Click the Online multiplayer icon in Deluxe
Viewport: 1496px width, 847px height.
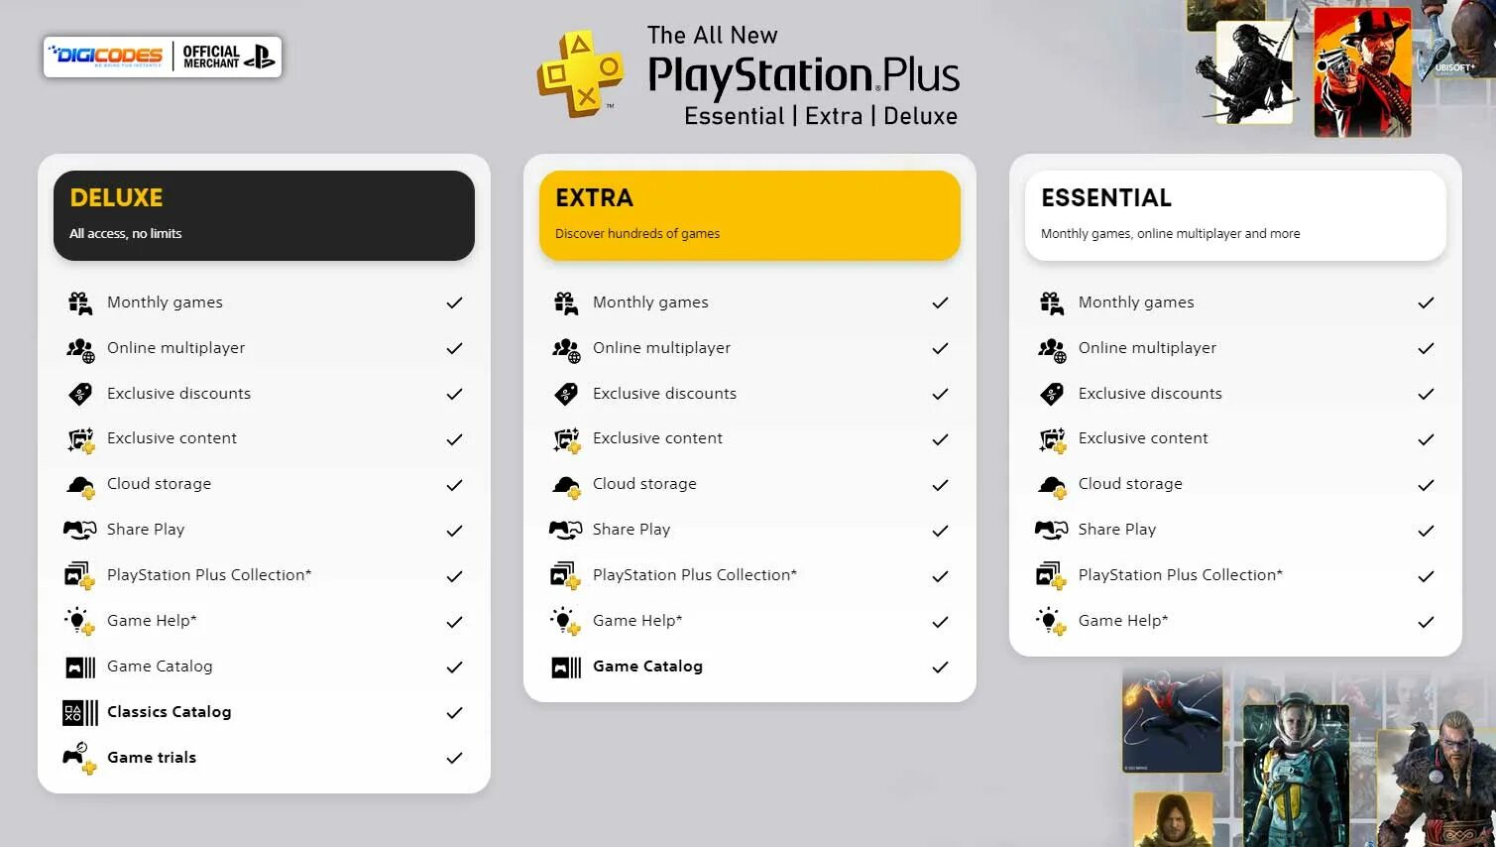(80, 349)
